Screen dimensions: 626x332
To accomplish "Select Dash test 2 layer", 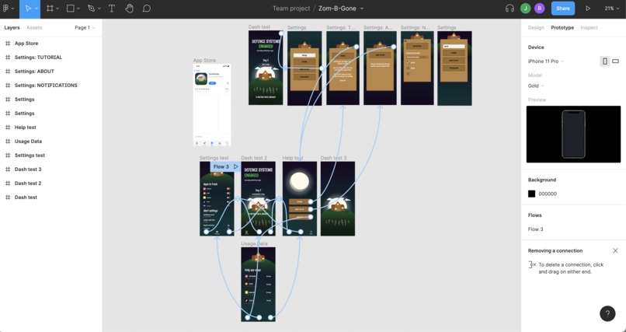I will click(28, 183).
